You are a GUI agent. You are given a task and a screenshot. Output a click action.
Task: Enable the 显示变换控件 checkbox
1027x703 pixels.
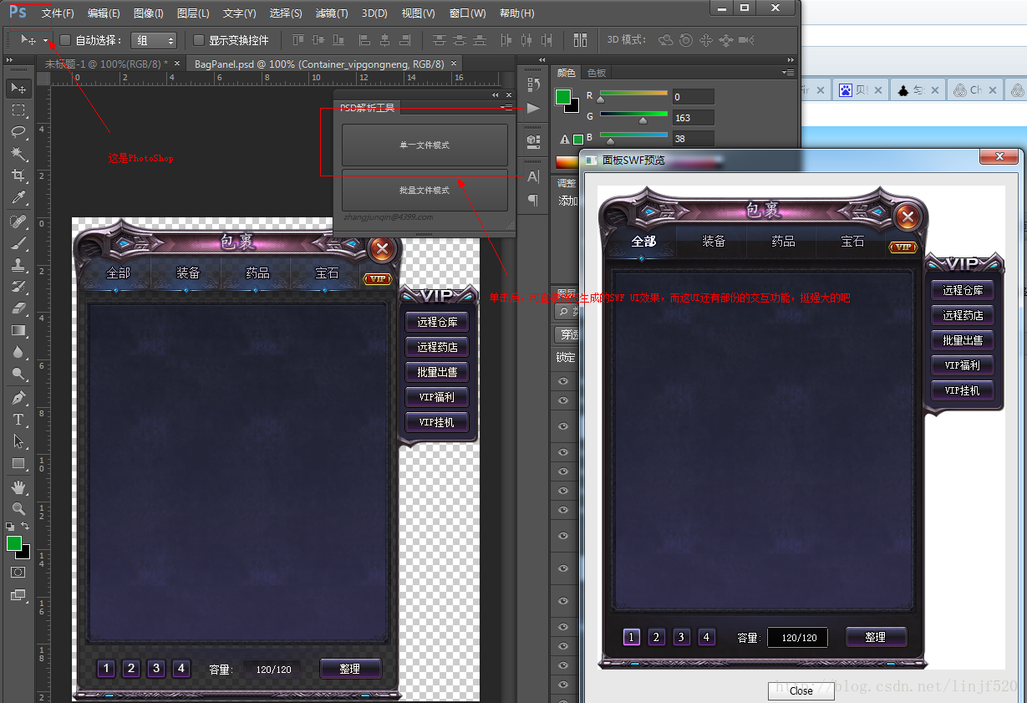point(198,40)
